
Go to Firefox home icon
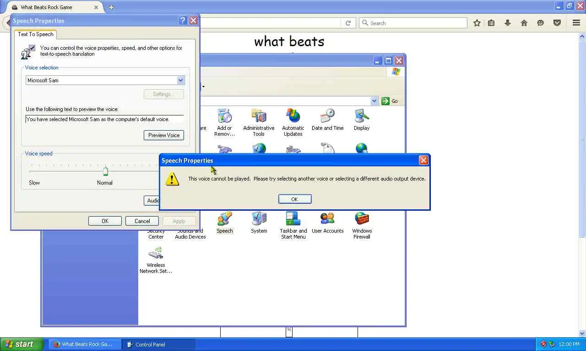[x=524, y=23]
